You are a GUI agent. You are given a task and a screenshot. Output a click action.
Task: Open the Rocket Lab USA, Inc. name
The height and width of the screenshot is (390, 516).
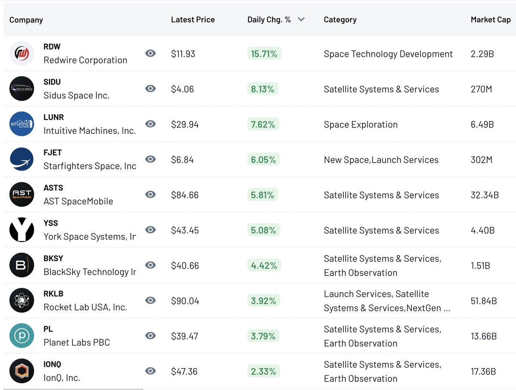click(85, 307)
